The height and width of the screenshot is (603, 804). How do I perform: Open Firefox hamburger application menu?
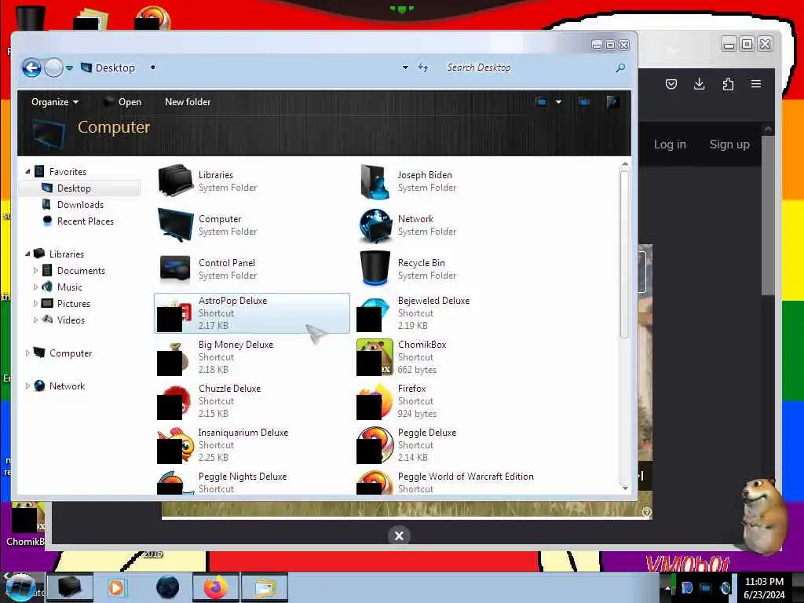tap(756, 84)
